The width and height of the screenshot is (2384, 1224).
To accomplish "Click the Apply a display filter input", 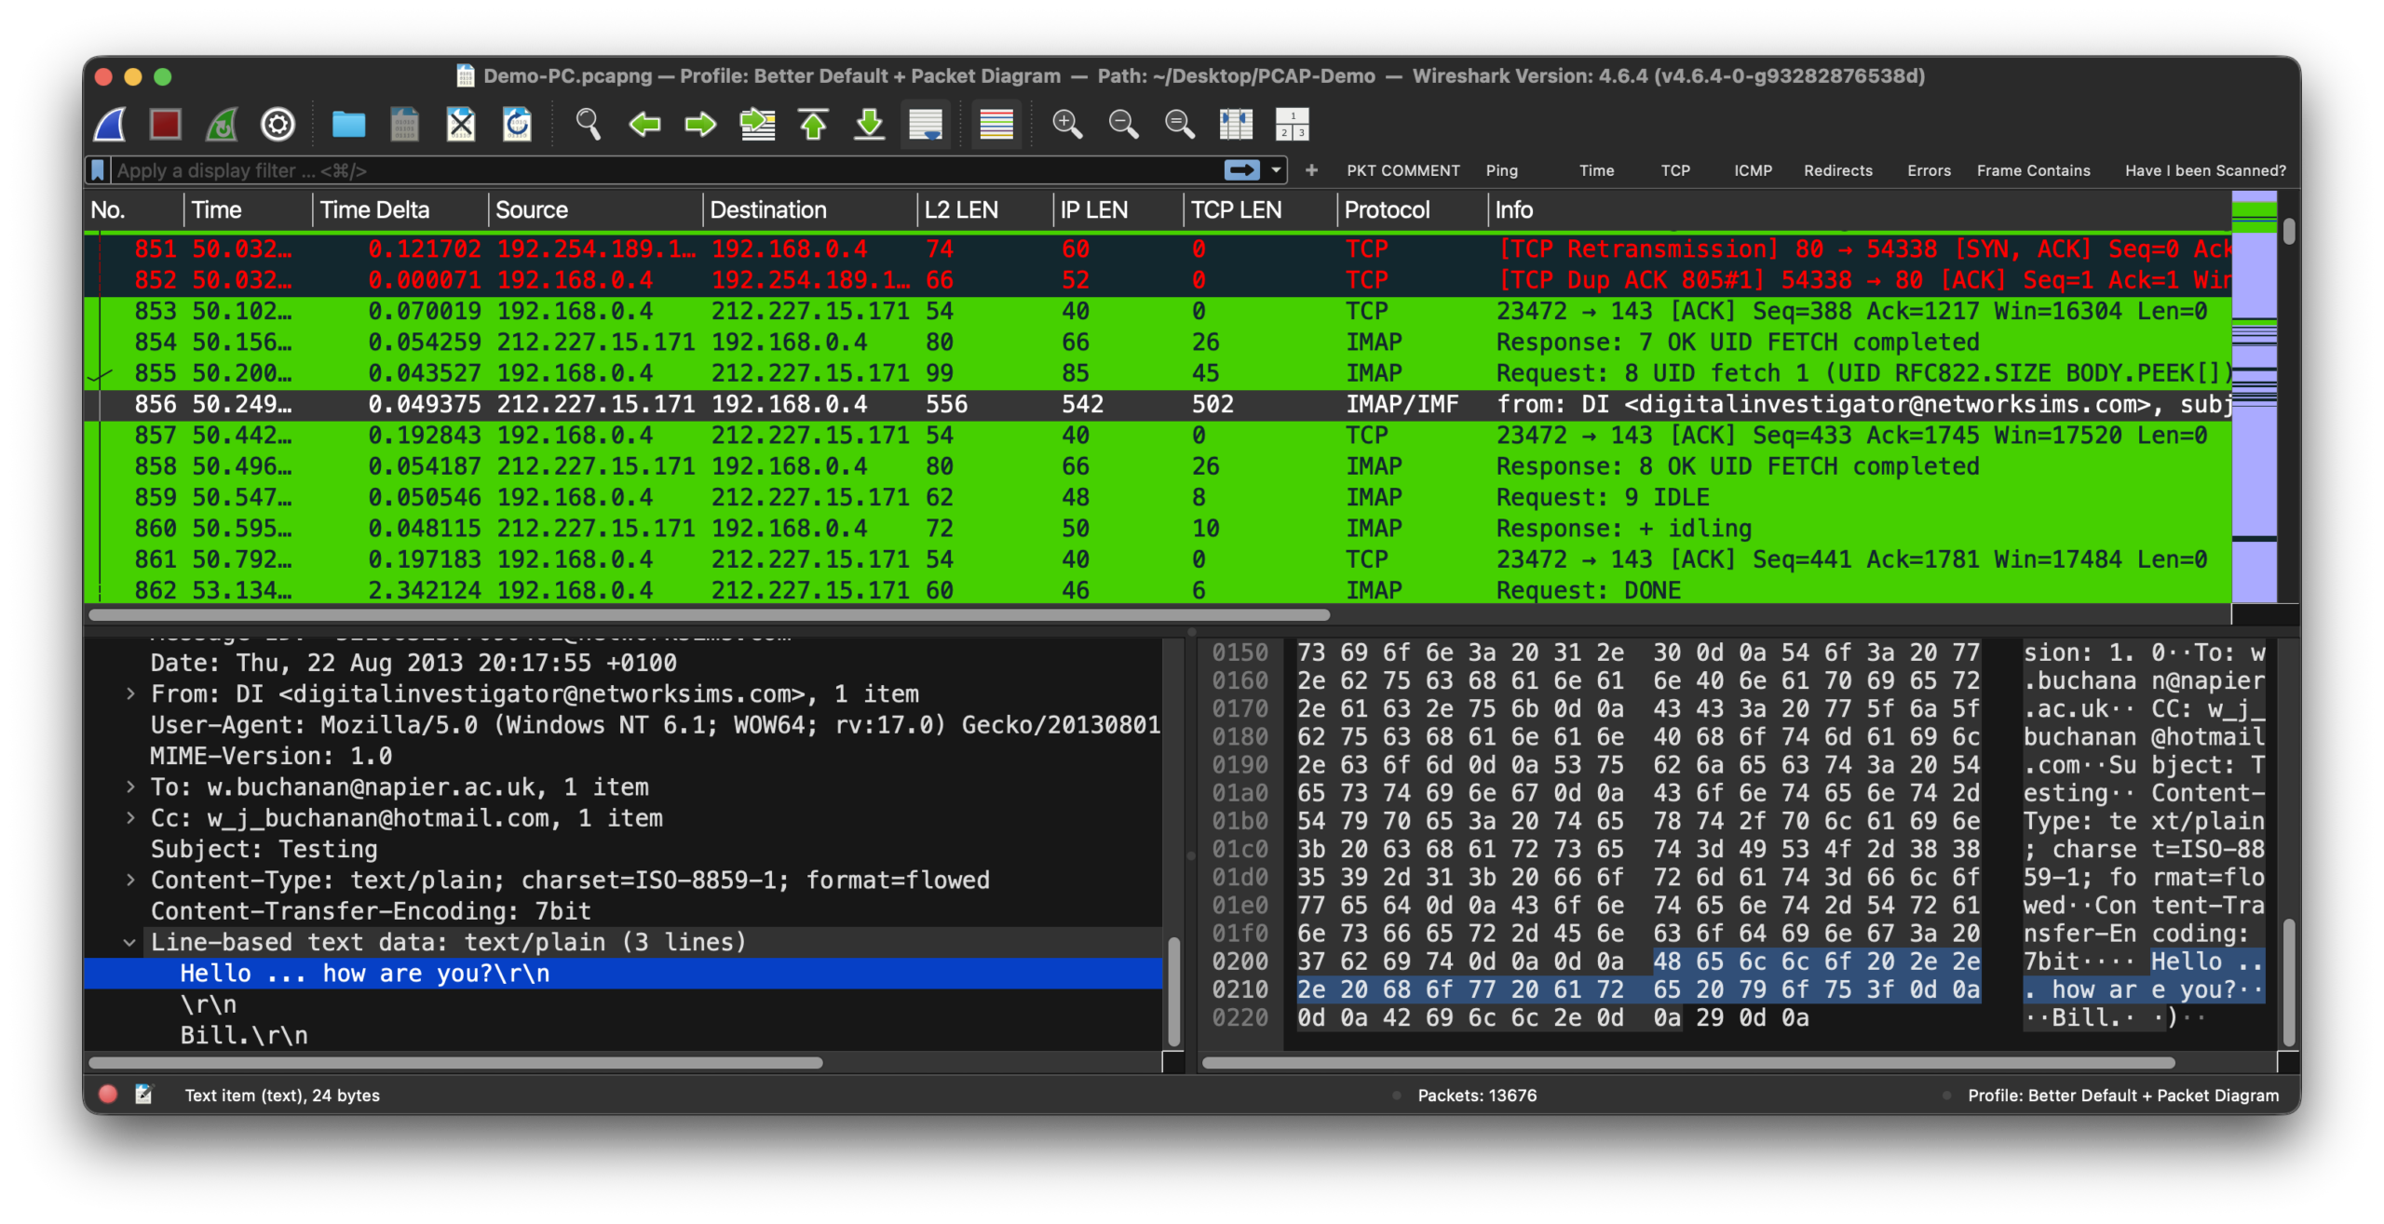I will (666, 170).
